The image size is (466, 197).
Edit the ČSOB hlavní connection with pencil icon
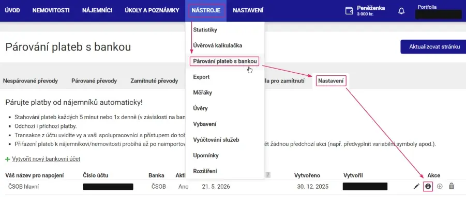pyautogui.click(x=416, y=186)
